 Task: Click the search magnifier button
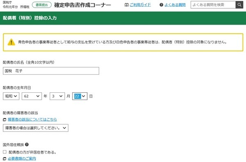pyautogui.click(x=239, y=5)
